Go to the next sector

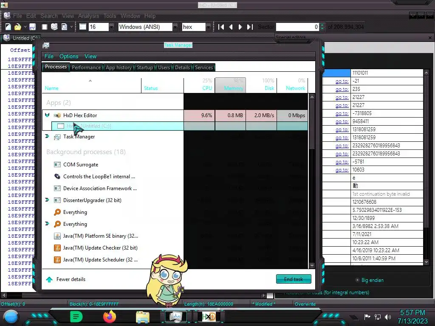[240, 27]
